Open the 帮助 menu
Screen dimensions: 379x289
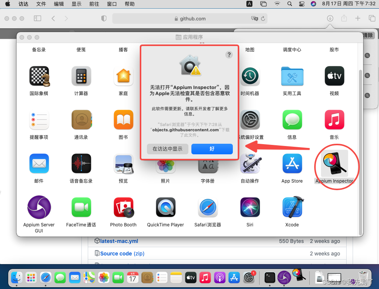tap(129, 4)
